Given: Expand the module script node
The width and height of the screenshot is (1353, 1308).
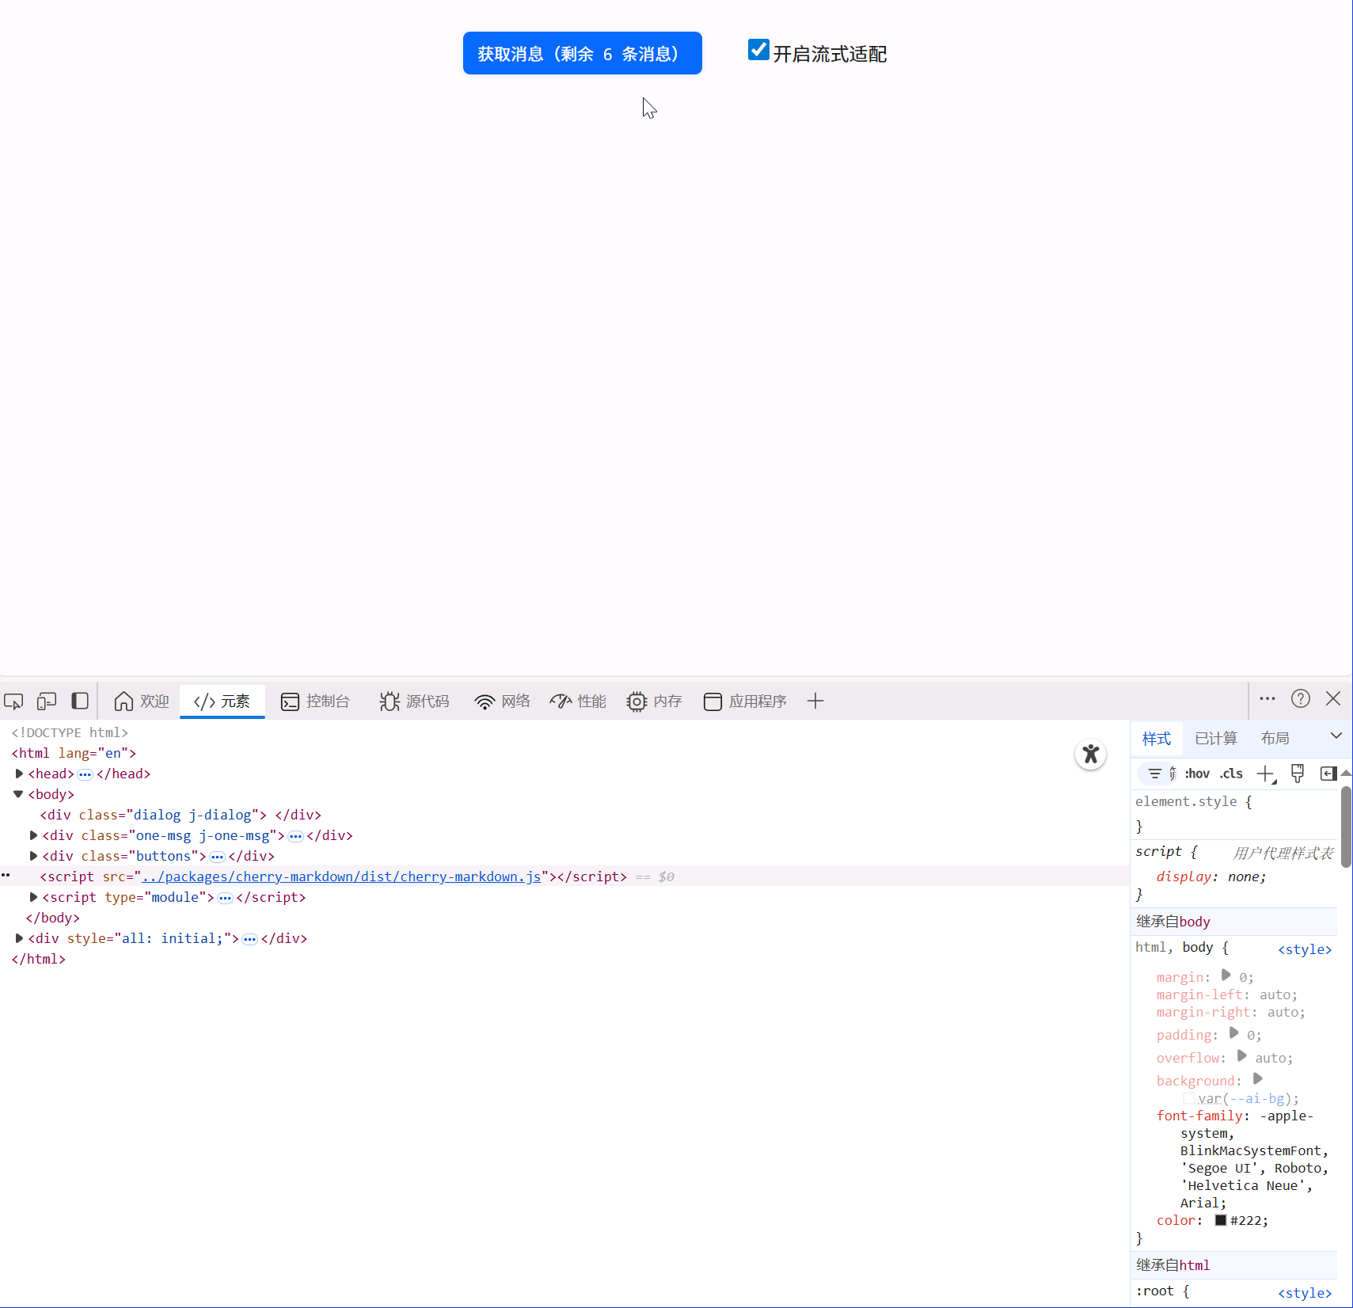Looking at the screenshot, I should [33, 897].
